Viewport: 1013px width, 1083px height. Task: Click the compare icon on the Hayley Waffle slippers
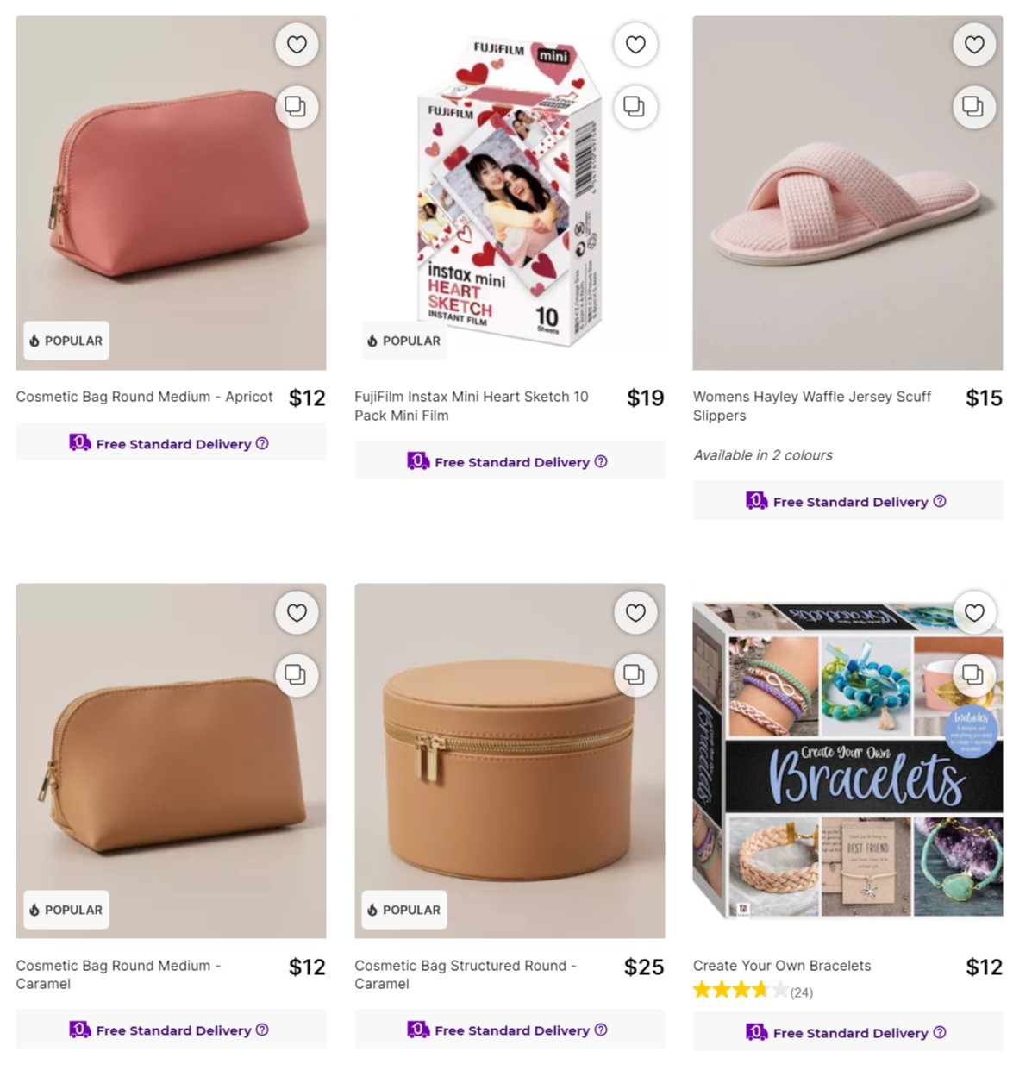point(974,107)
